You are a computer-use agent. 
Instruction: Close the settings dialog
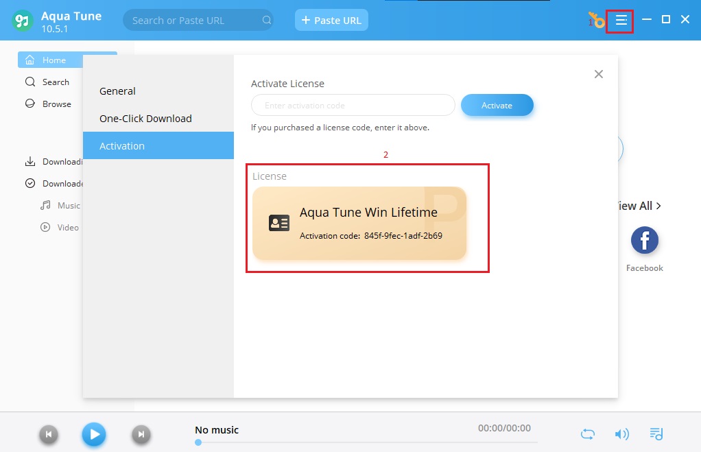tap(599, 74)
